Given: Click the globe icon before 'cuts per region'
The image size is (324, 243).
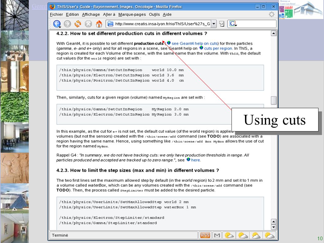Looking at the screenshot, I should [x=201, y=48].
